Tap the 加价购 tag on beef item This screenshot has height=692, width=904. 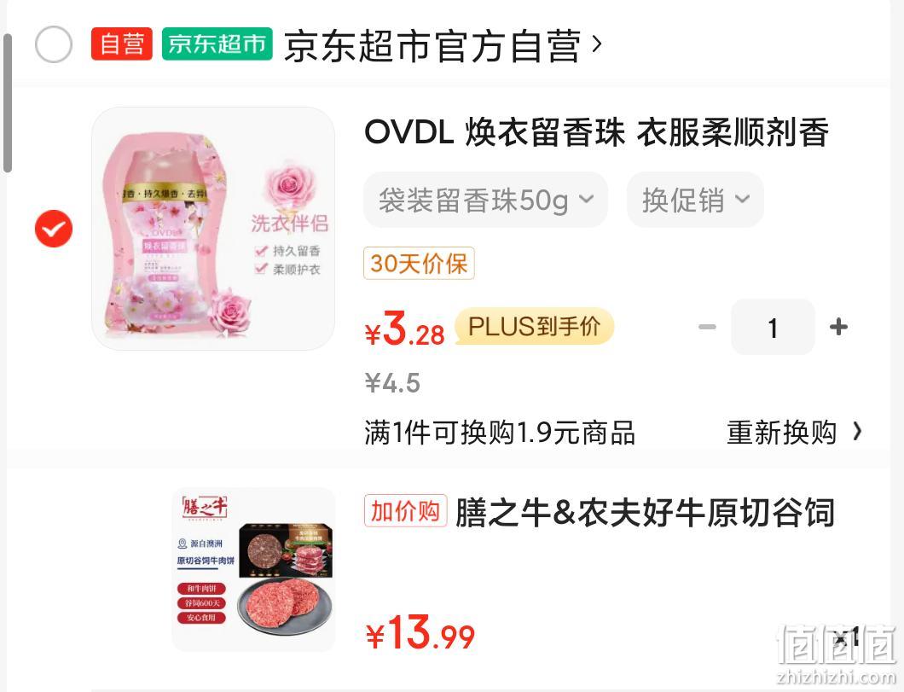click(406, 511)
